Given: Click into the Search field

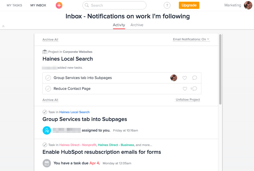Looking at the screenshot, I should click(117, 5).
